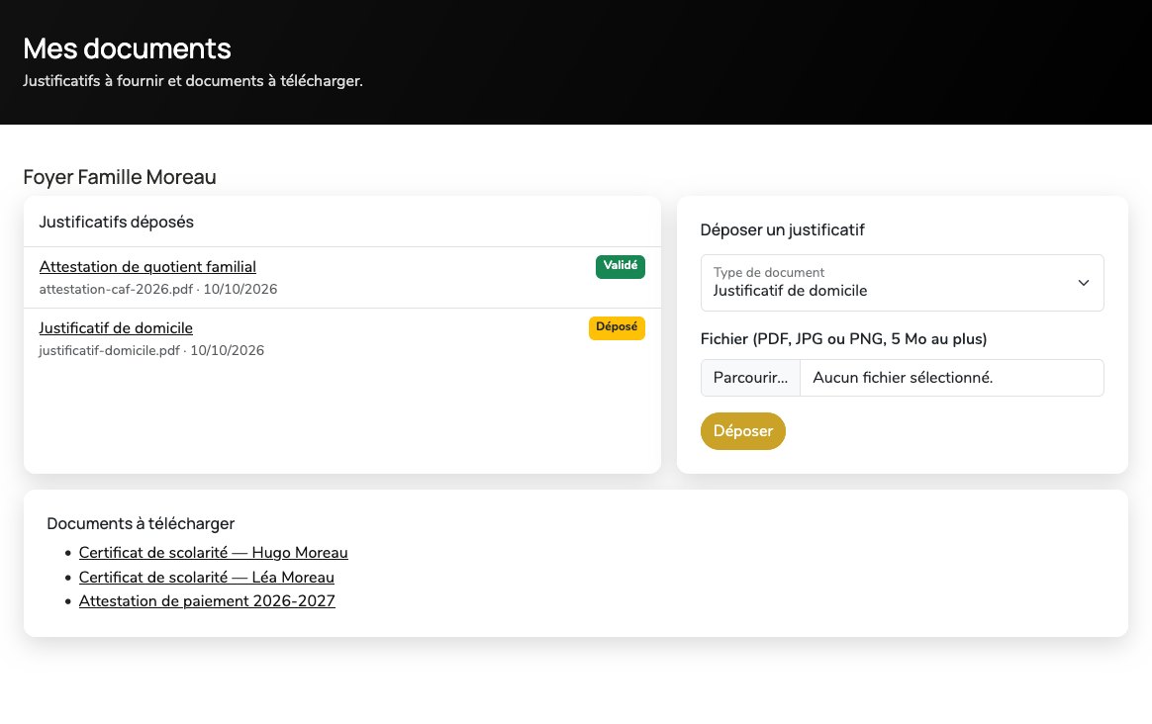Click the green Validé status badge
Screen dimensions: 1152x724
coord(621,266)
